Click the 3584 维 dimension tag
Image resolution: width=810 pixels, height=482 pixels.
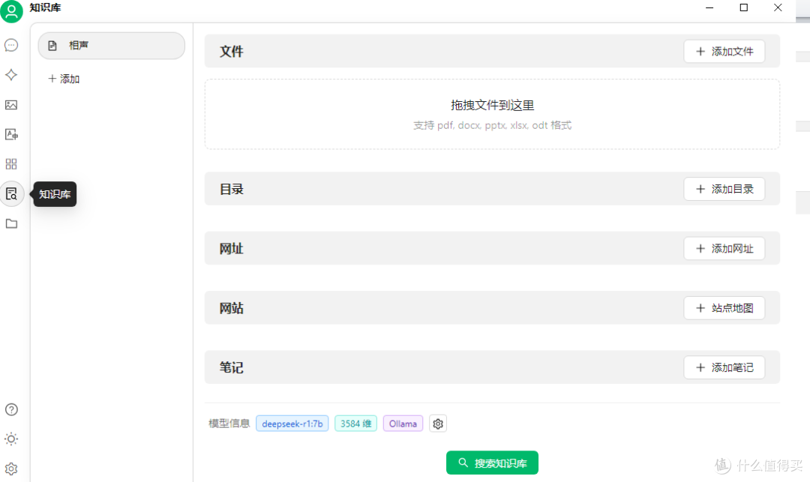coord(356,424)
